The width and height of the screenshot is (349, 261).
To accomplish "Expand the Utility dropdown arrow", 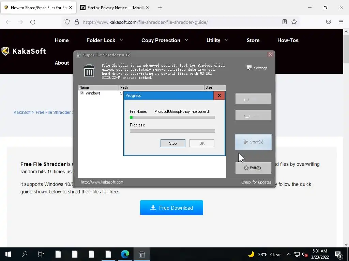I will (226, 40).
